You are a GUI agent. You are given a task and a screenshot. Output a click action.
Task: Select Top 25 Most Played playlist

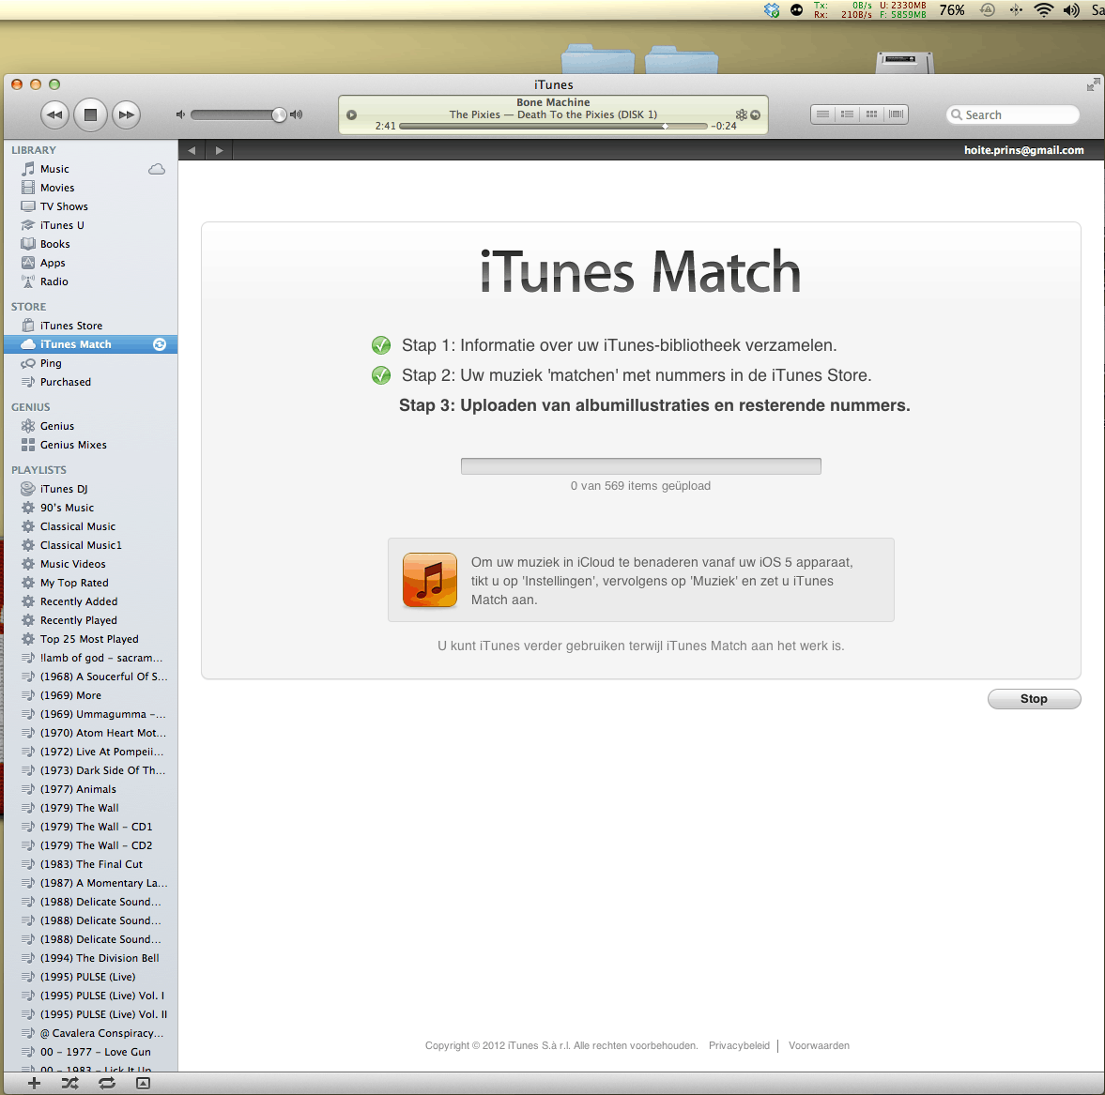tap(90, 639)
